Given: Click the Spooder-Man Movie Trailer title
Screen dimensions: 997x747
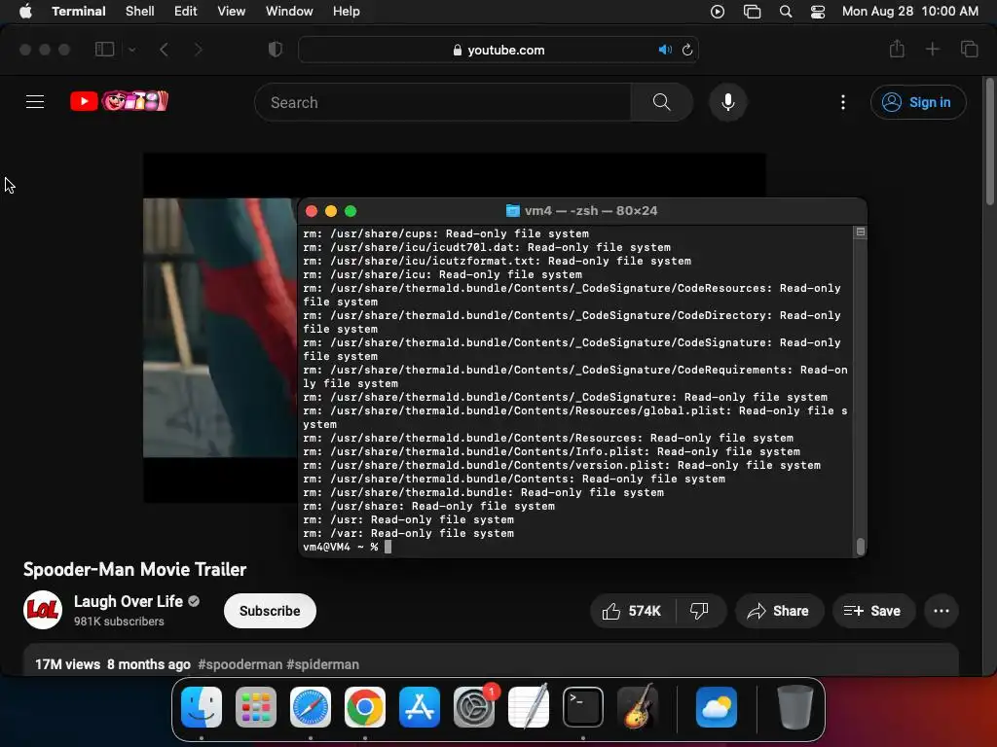Looking at the screenshot, I should (134, 570).
